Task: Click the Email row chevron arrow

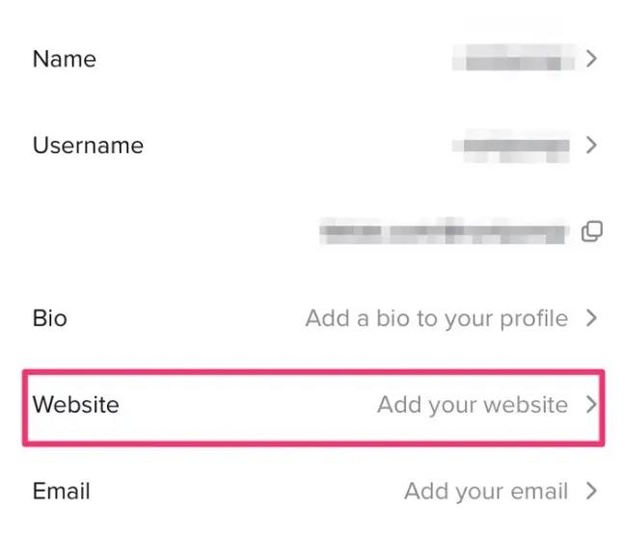Action: coord(591,491)
